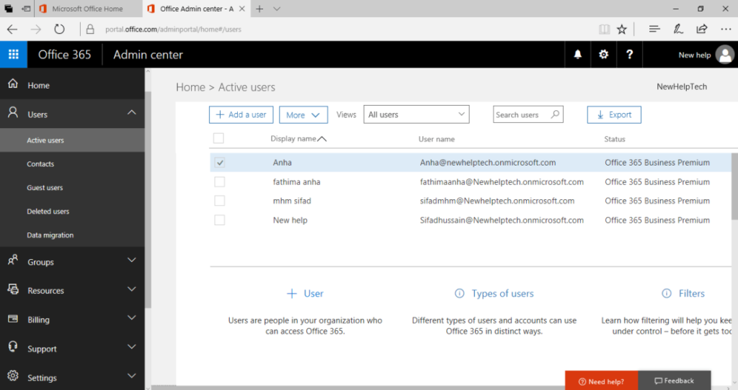Click the site lock icon in address bar
Viewport: 738px width, 390px height.
pos(90,29)
